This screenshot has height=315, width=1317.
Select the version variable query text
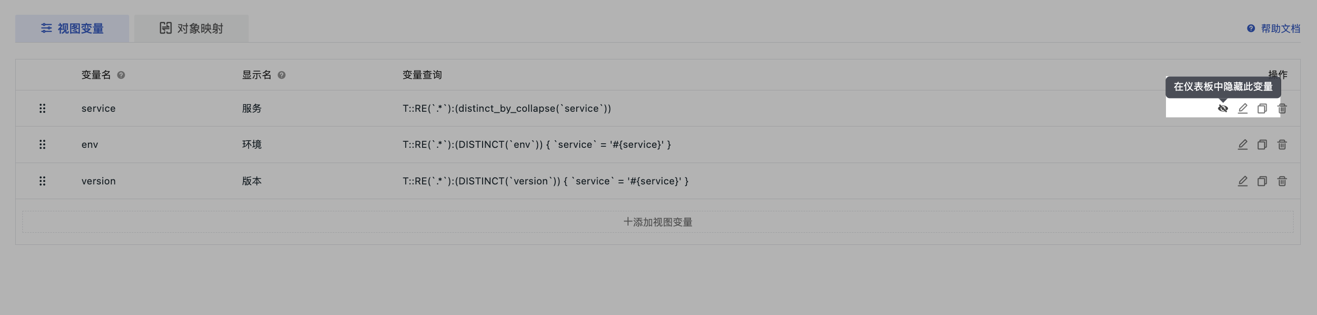tap(545, 181)
